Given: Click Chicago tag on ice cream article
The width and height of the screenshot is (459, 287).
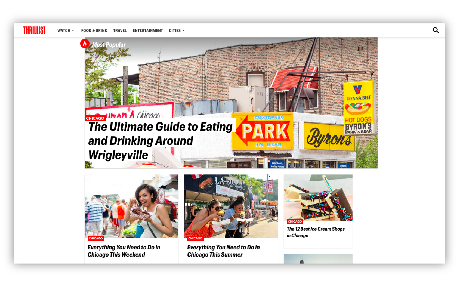Looking at the screenshot, I should (295, 222).
